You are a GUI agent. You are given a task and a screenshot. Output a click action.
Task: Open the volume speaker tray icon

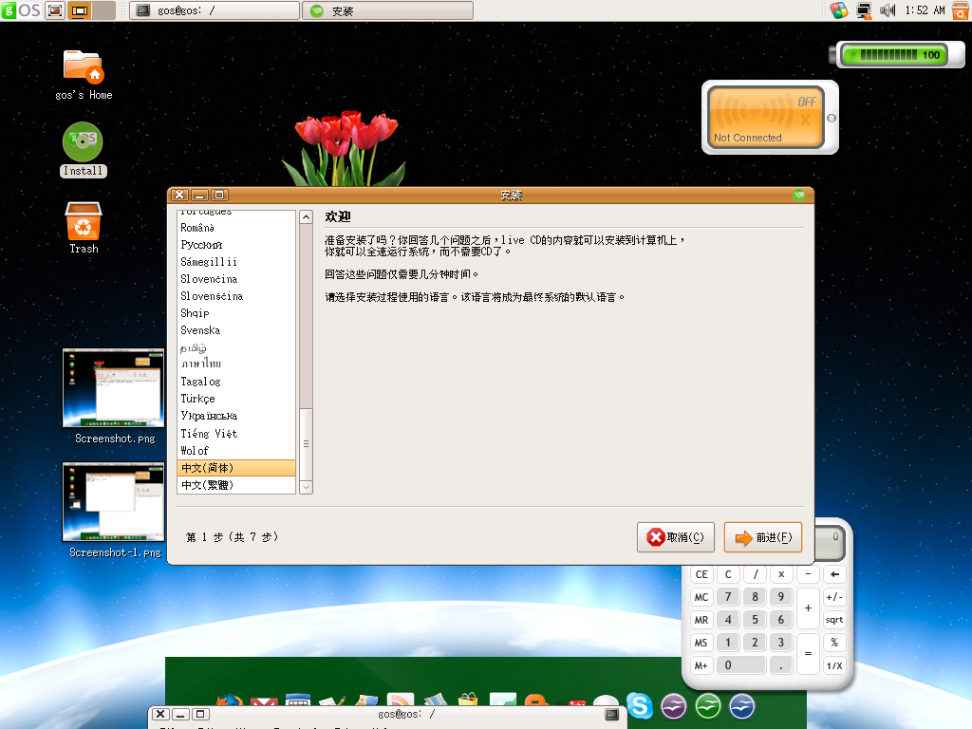coord(888,10)
